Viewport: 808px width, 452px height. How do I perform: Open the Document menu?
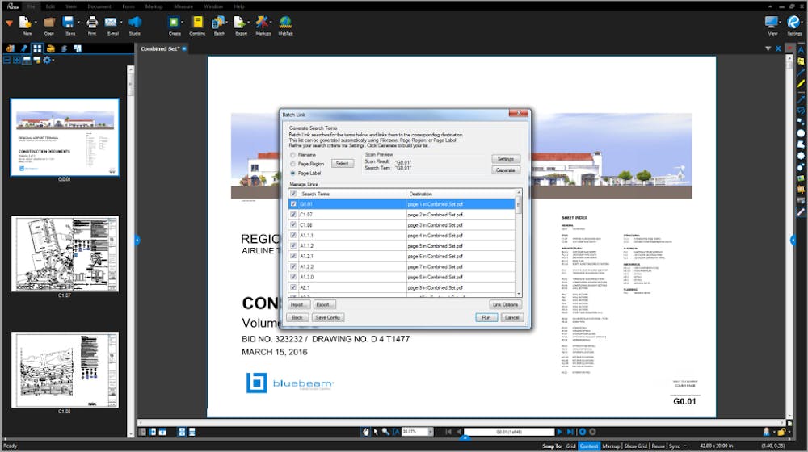pyautogui.click(x=99, y=6)
